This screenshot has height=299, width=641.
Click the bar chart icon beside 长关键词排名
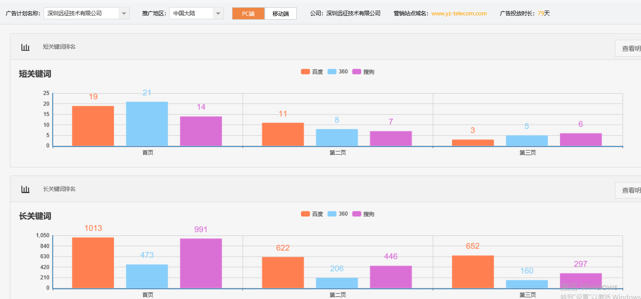point(25,189)
